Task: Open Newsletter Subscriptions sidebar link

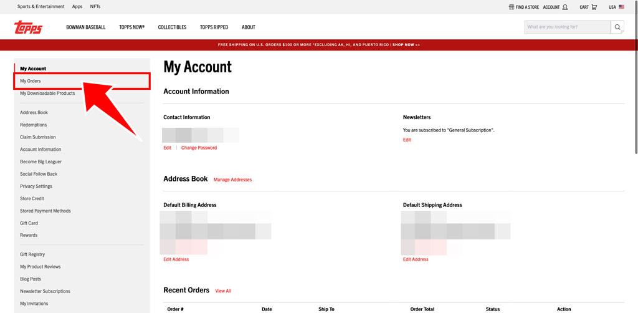Action: 45,291
